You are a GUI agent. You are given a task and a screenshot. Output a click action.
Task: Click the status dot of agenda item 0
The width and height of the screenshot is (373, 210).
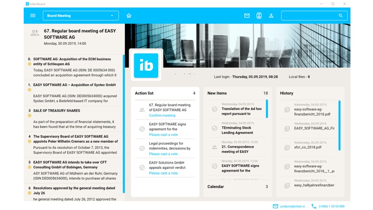tap(29, 64)
